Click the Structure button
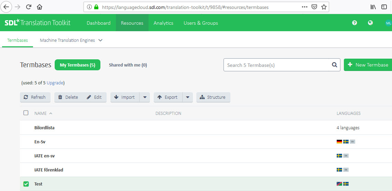Viewport: 392px width, 191px height. [213, 97]
